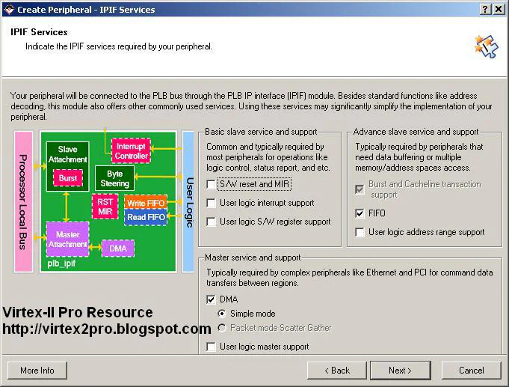Click the DMA block in the diagram
Viewport: 509px width, 387px height.
click(117, 248)
